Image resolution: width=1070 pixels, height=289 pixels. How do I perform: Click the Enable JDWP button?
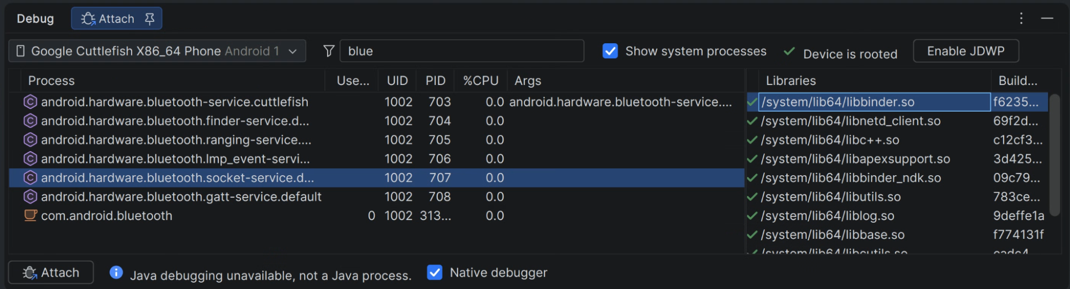click(x=966, y=51)
